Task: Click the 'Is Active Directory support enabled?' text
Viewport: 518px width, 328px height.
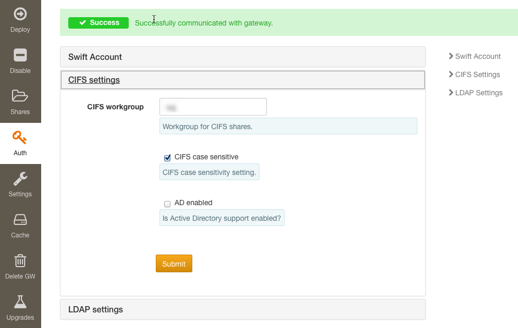Action: 221,219
